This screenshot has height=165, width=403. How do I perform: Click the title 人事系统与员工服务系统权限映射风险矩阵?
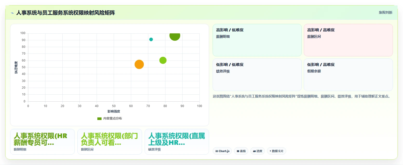[x=65, y=13]
